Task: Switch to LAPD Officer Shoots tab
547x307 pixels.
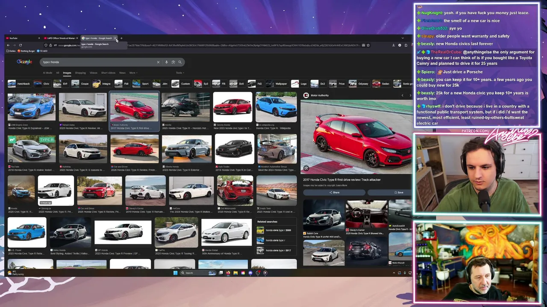Action: (x=61, y=38)
